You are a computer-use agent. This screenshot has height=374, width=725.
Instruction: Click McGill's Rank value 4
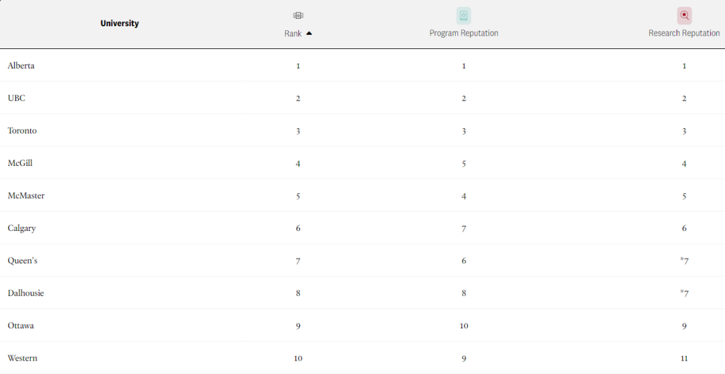[x=298, y=164]
